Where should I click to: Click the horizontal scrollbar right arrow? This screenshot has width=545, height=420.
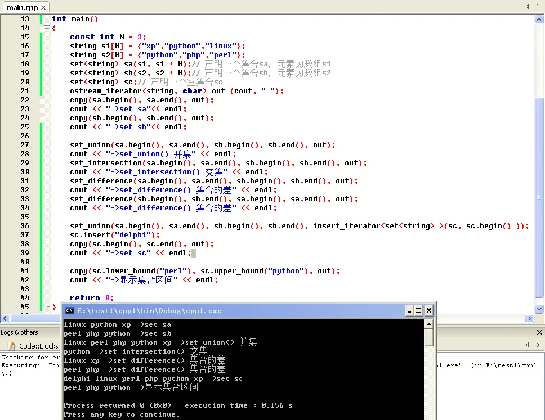click(529, 318)
